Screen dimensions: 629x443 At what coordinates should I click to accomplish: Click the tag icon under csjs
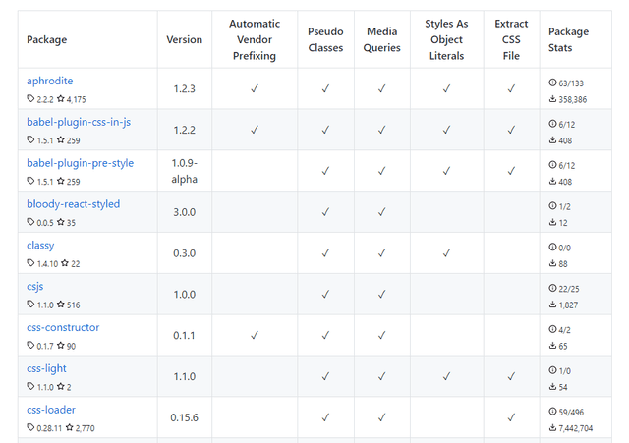click(30, 305)
